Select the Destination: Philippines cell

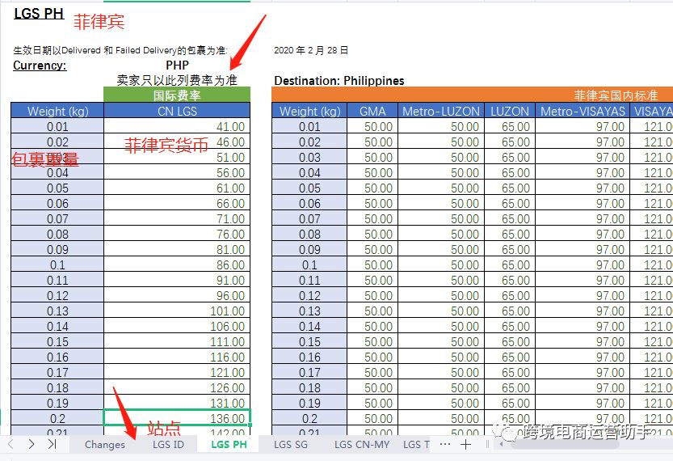[x=339, y=81]
